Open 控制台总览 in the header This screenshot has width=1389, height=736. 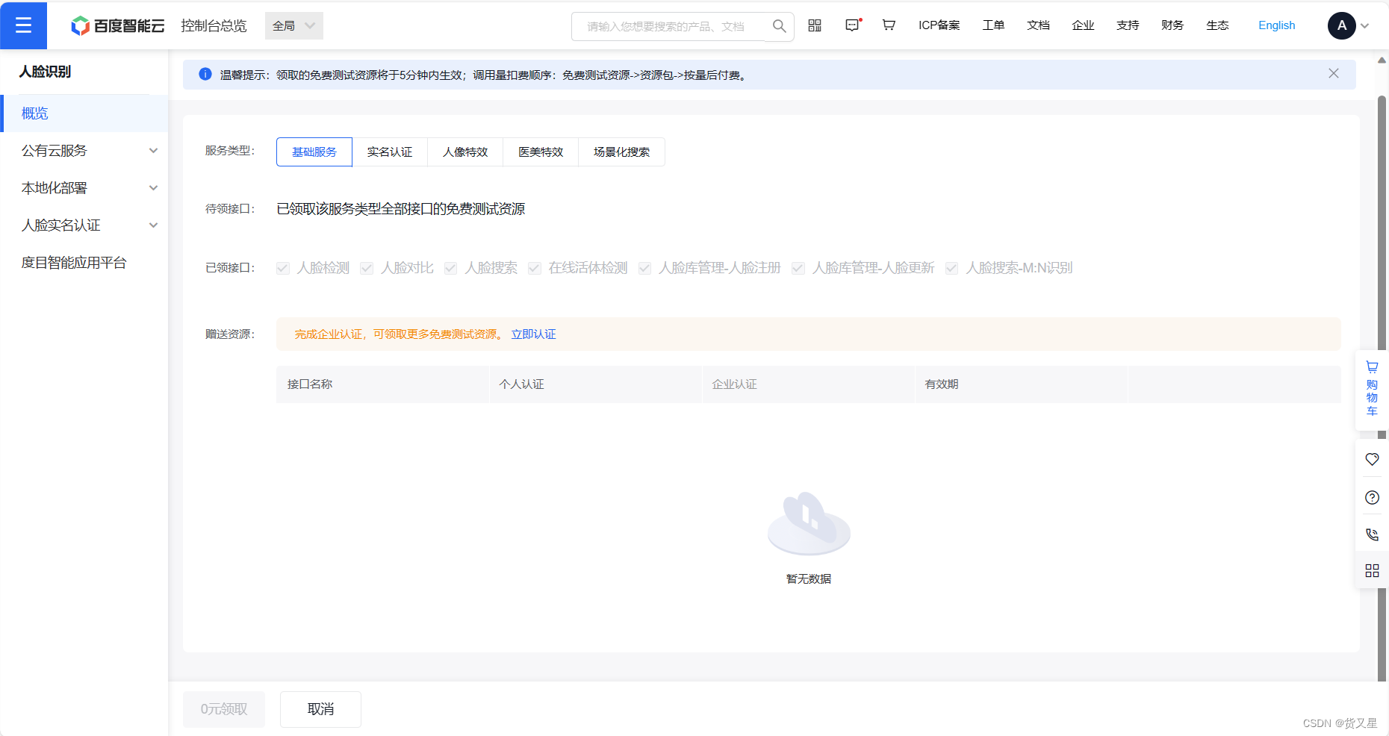point(214,26)
